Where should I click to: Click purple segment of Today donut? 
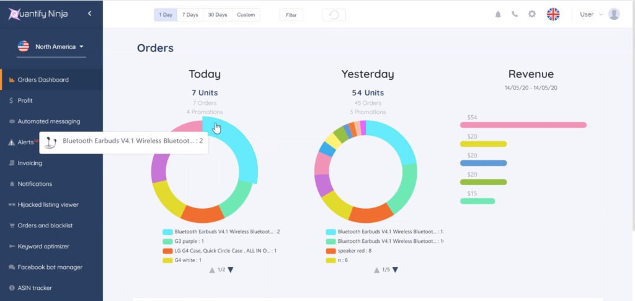tap(158, 167)
